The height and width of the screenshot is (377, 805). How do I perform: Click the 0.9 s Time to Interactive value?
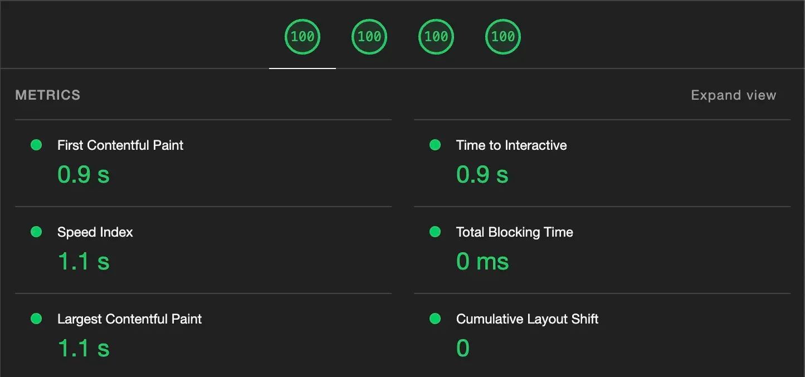click(482, 175)
